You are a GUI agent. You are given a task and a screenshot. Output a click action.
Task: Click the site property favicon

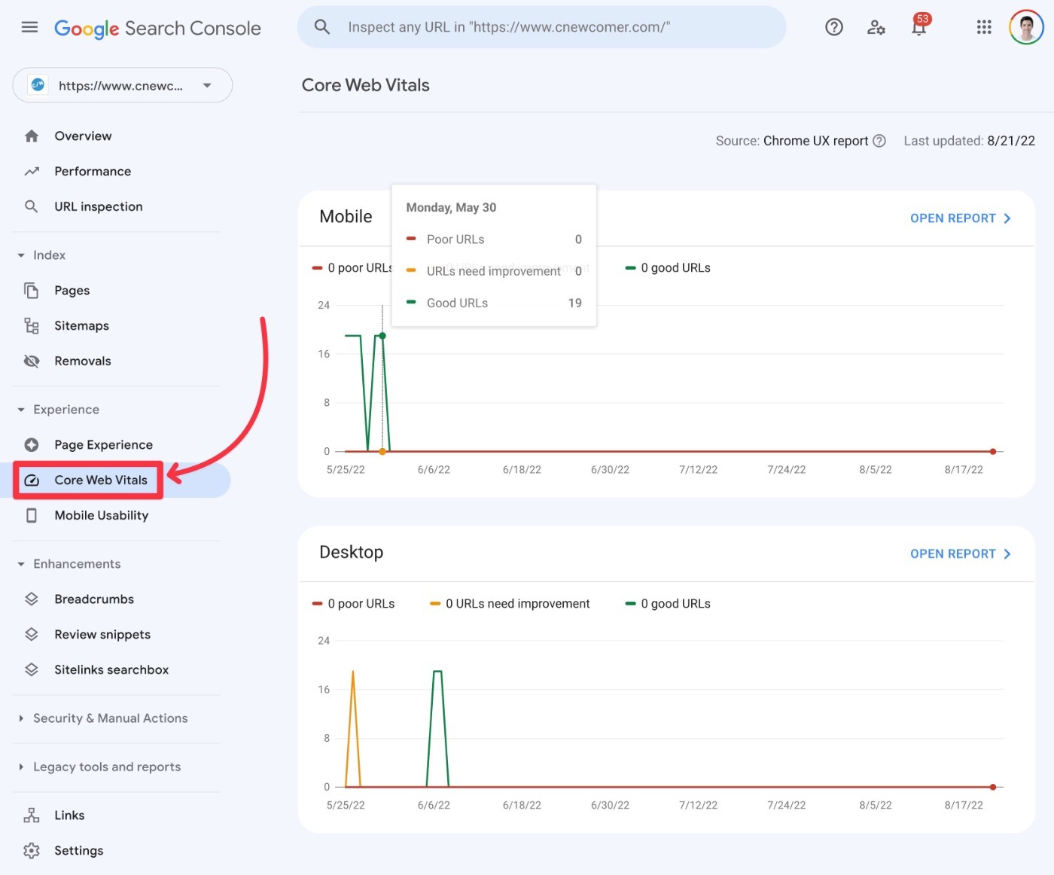click(38, 85)
